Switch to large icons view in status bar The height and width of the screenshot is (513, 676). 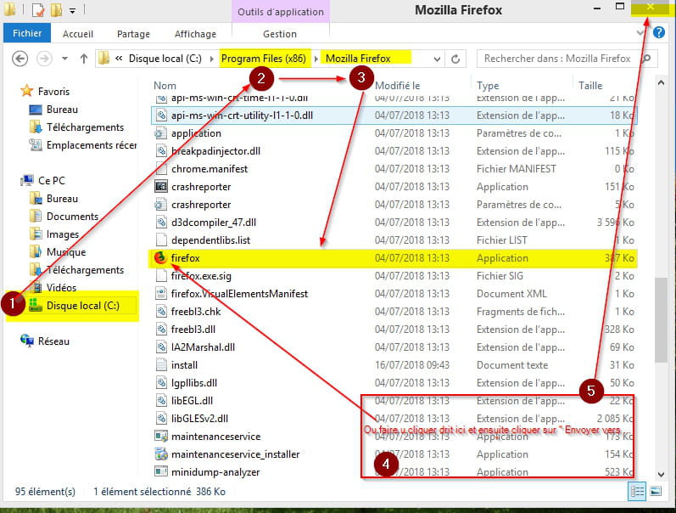click(x=656, y=492)
